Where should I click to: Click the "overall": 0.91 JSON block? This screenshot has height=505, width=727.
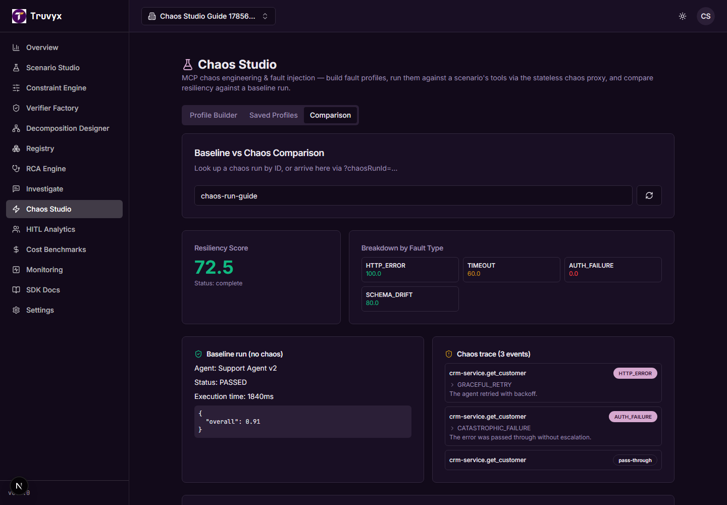pyautogui.click(x=303, y=422)
